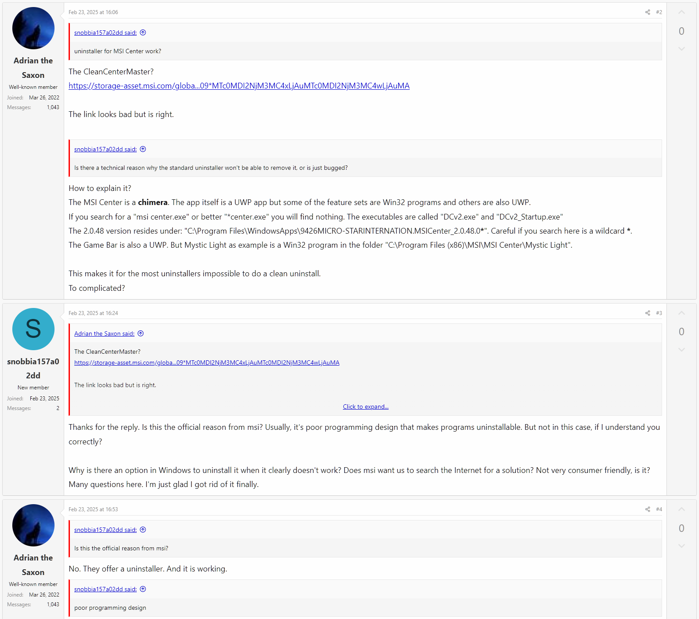Image resolution: width=699 pixels, height=619 pixels.
Task: Jump to quoted post via arrow next to 'uninstaller for MSI Center' quote
Action: [x=143, y=33]
